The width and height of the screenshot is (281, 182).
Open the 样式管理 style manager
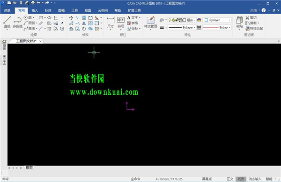pos(150,22)
